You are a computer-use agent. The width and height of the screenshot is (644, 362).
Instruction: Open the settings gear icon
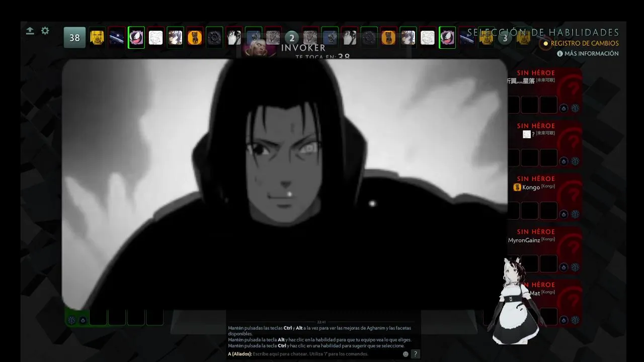click(45, 31)
